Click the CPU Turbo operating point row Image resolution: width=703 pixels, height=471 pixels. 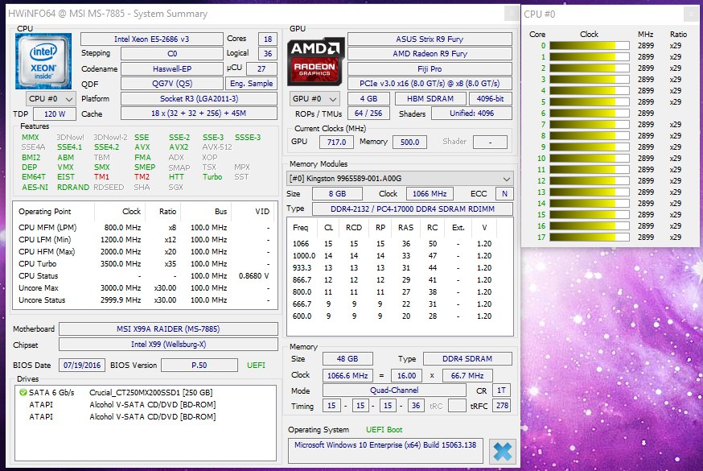pos(144,264)
